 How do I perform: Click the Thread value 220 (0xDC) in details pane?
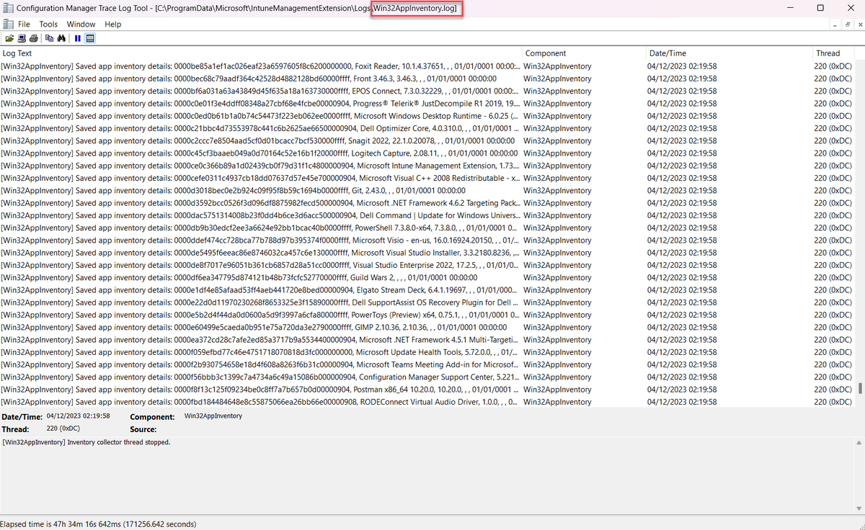pos(62,428)
